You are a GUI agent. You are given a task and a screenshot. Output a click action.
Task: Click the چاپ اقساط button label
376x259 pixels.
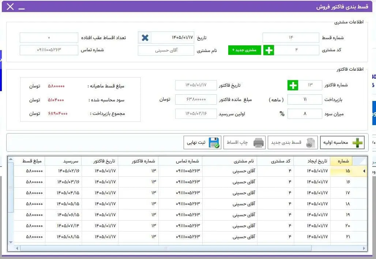point(237,142)
